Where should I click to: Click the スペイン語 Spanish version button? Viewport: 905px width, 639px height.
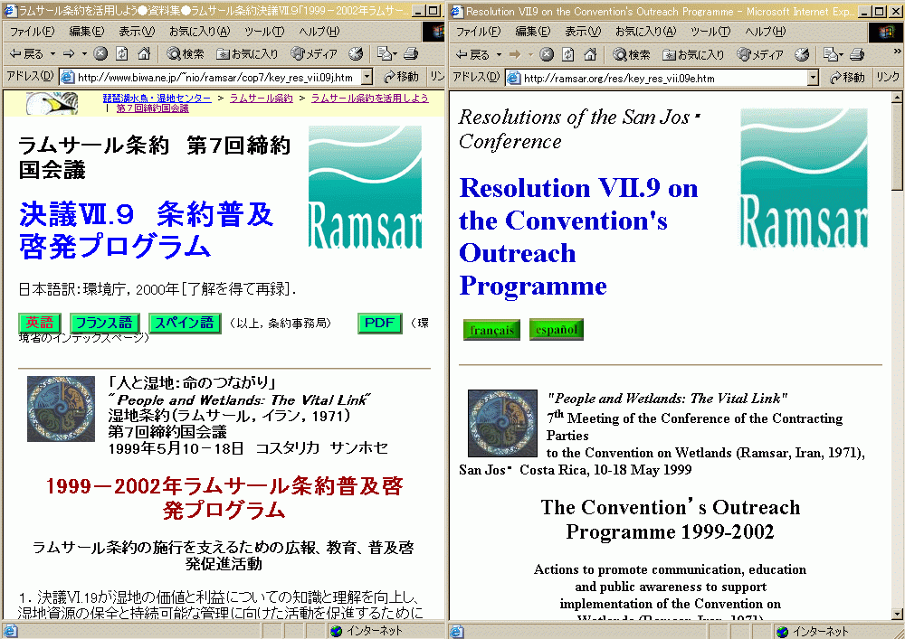coord(185,324)
